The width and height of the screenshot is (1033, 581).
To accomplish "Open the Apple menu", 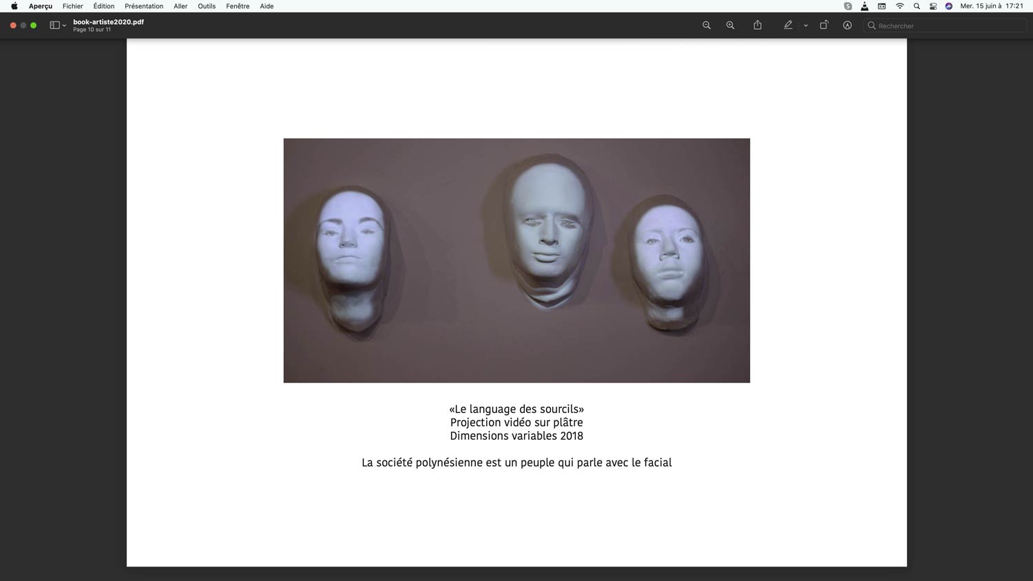I will (14, 6).
